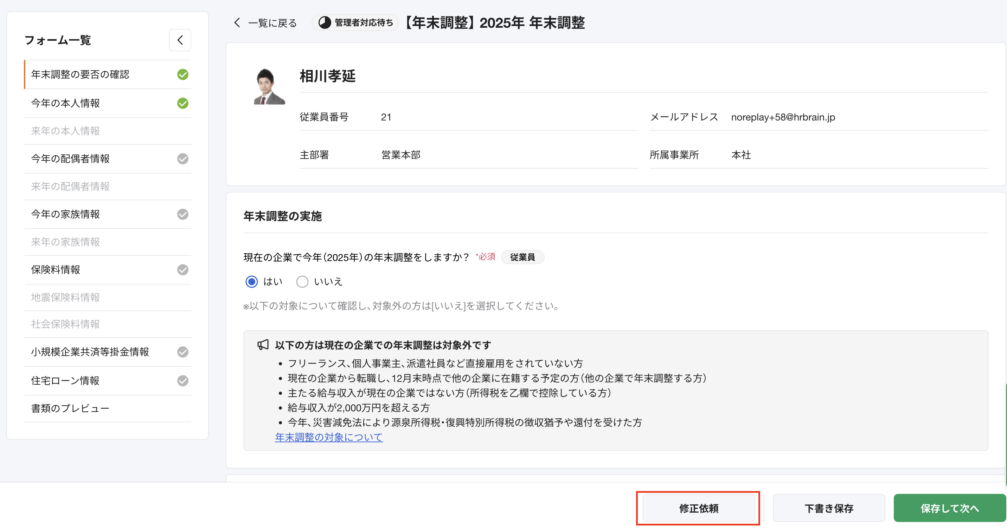The width and height of the screenshot is (1007, 529).
Task: Select the いいえ radio button
Action: tap(302, 281)
